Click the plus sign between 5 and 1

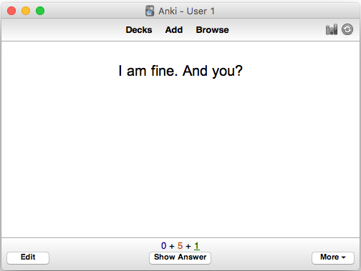pos(188,246)
